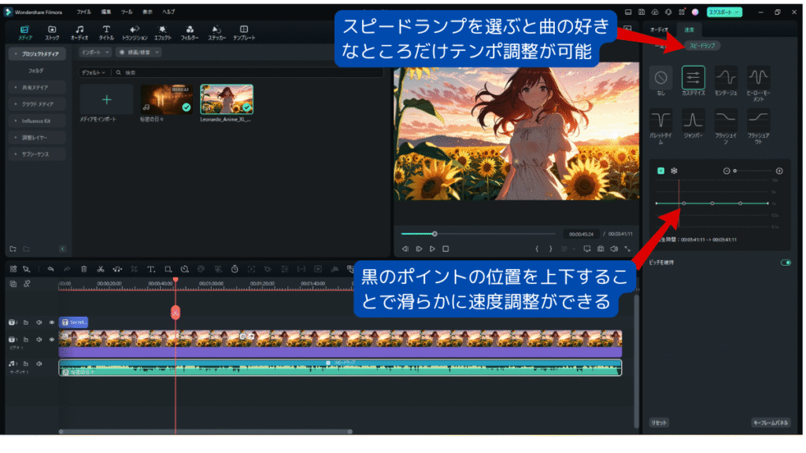Open the ストック (Stock) library icon
This screenshot has width=806, height=453.
(52, 33)
